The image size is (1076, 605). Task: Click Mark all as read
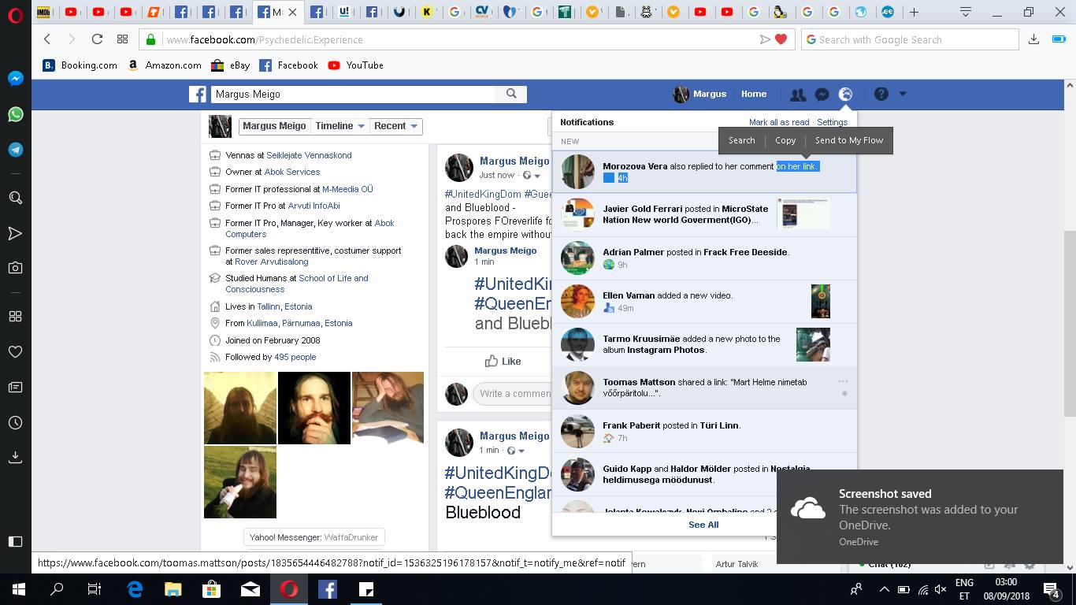tap(779, 122)
